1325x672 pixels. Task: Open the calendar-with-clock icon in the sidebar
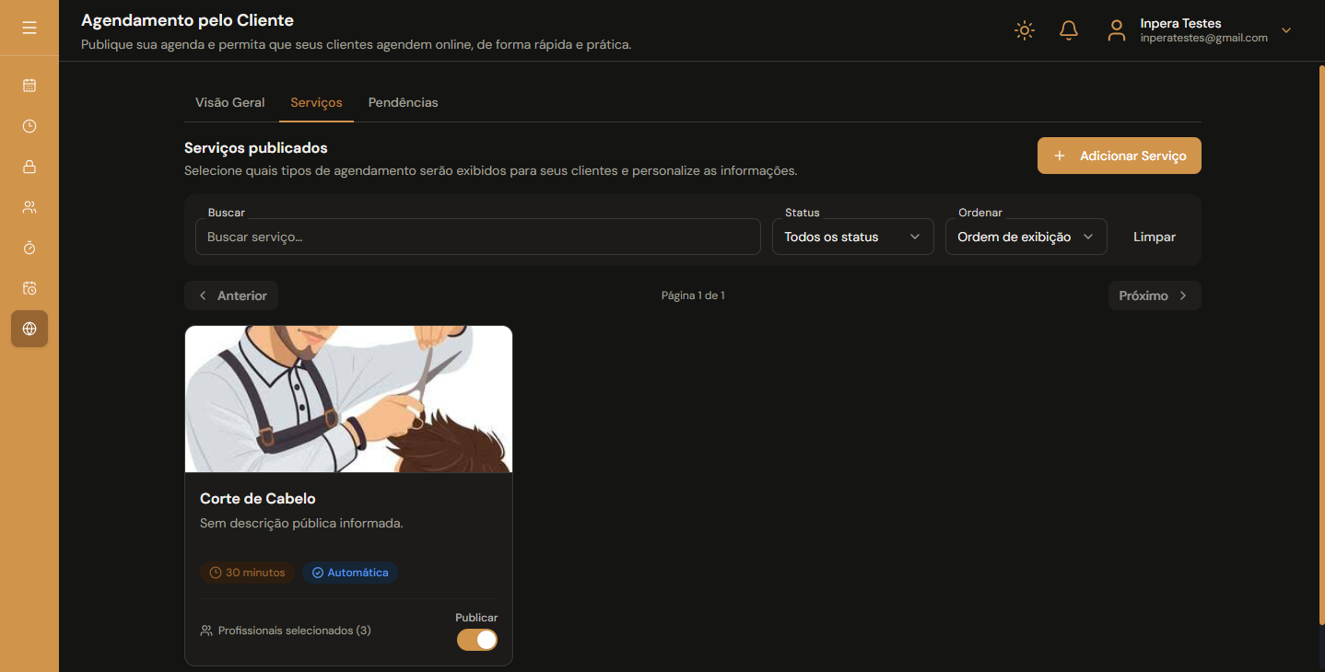pyautogui.click(x=29, y=288)
